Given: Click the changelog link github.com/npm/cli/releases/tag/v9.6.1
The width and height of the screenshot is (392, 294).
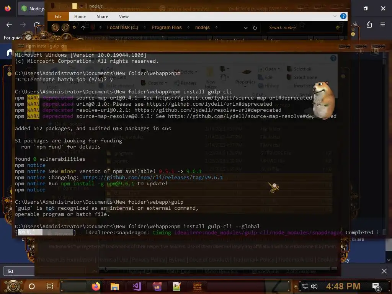Looking at the screenshot, I should tap(152, 178).
